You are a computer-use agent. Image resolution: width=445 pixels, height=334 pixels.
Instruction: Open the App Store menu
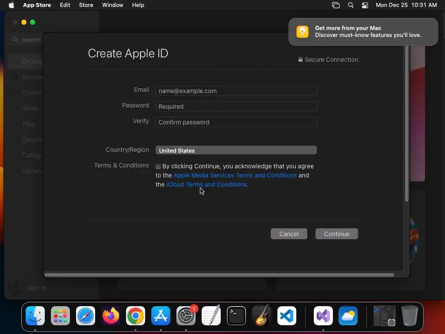37,5
